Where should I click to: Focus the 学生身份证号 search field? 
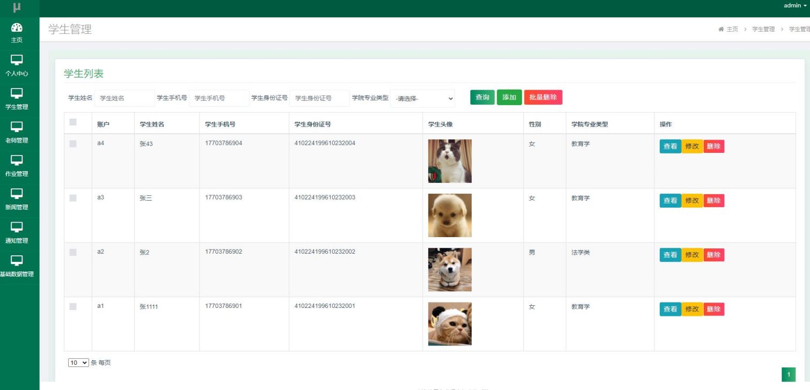coord(319,98)
